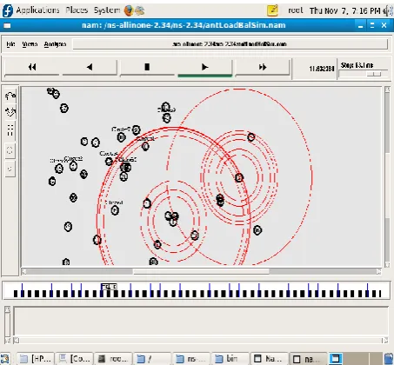
Task: Click the time slider marker on timeline
Action: tap(109, 287)
